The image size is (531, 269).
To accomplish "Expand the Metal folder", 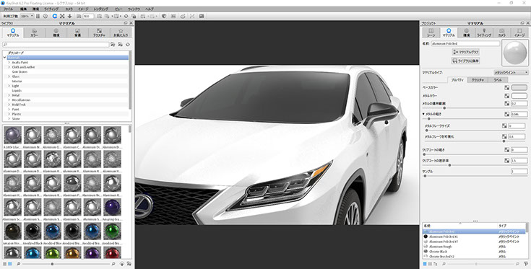I will point(9,95).
